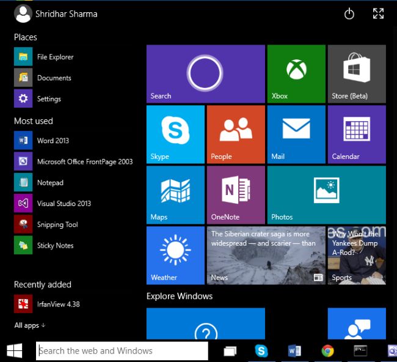Expand Start menu to full screen
The image size is (397, 362).
378,13
